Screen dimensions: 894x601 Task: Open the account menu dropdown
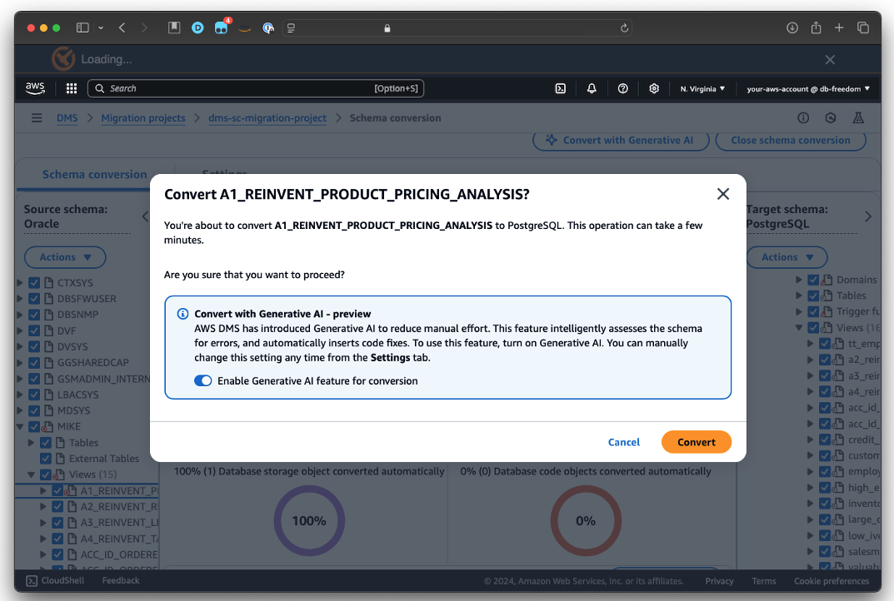click(x=808, y=89)
